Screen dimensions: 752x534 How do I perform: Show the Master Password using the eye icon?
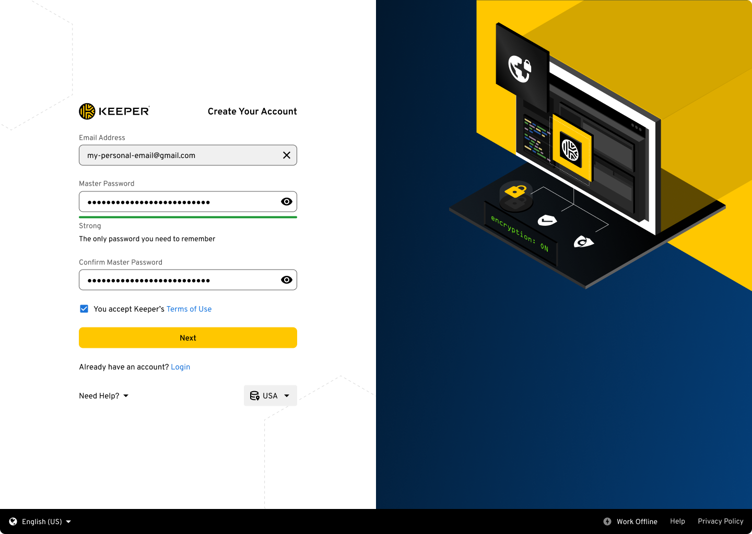point(287,202)
